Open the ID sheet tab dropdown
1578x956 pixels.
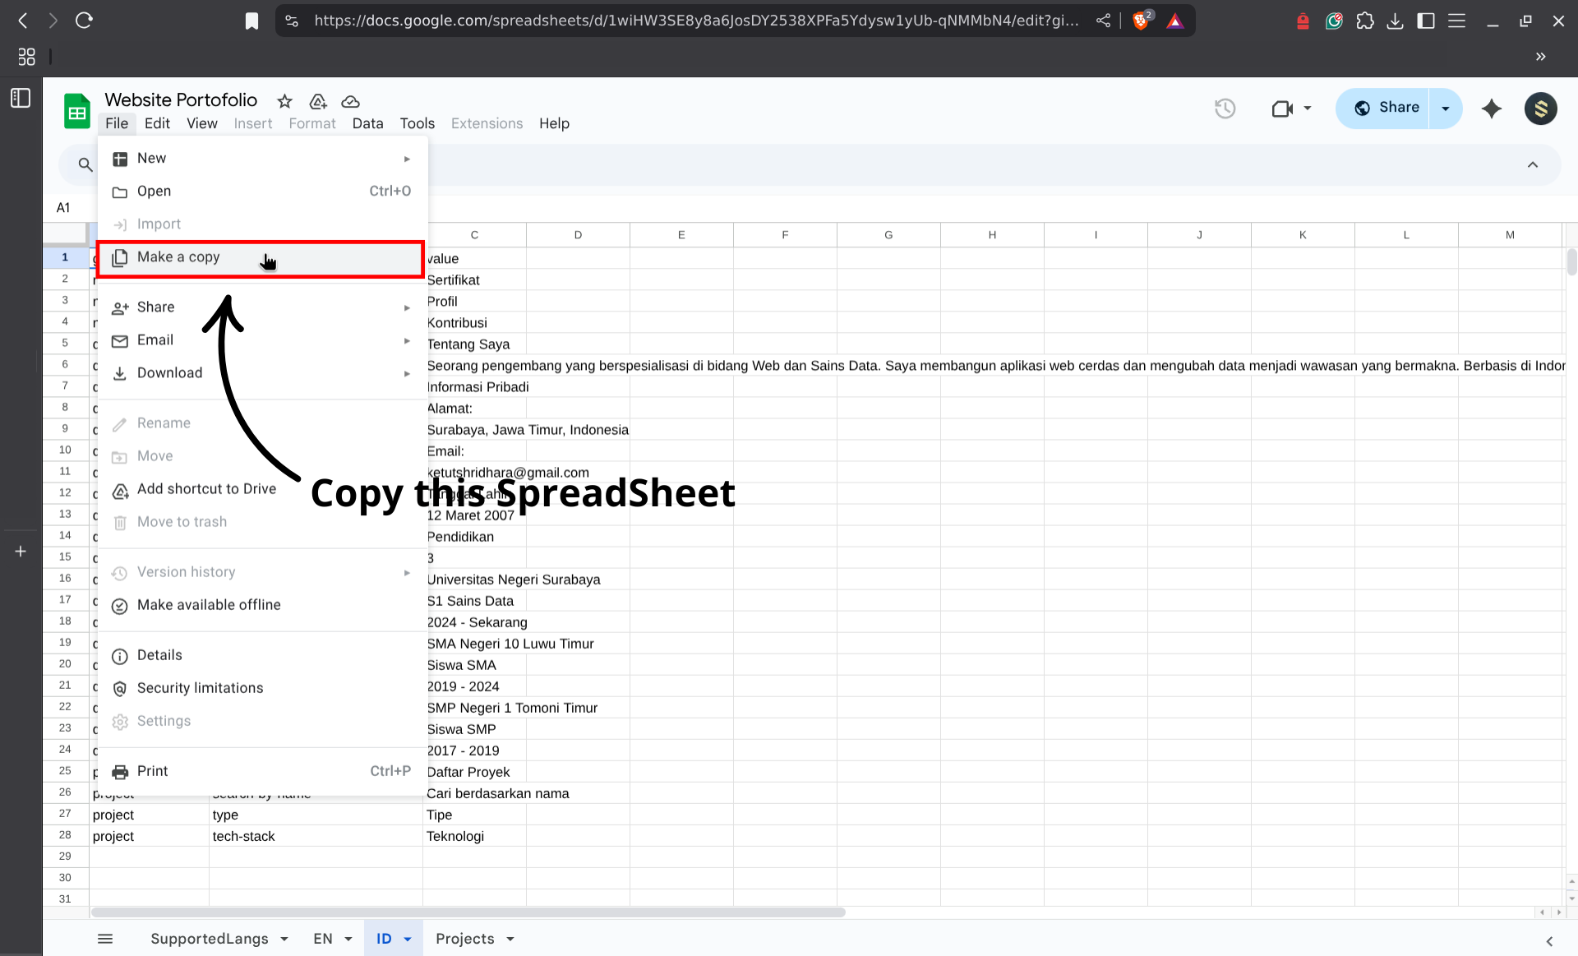click(x=408, y=939)
